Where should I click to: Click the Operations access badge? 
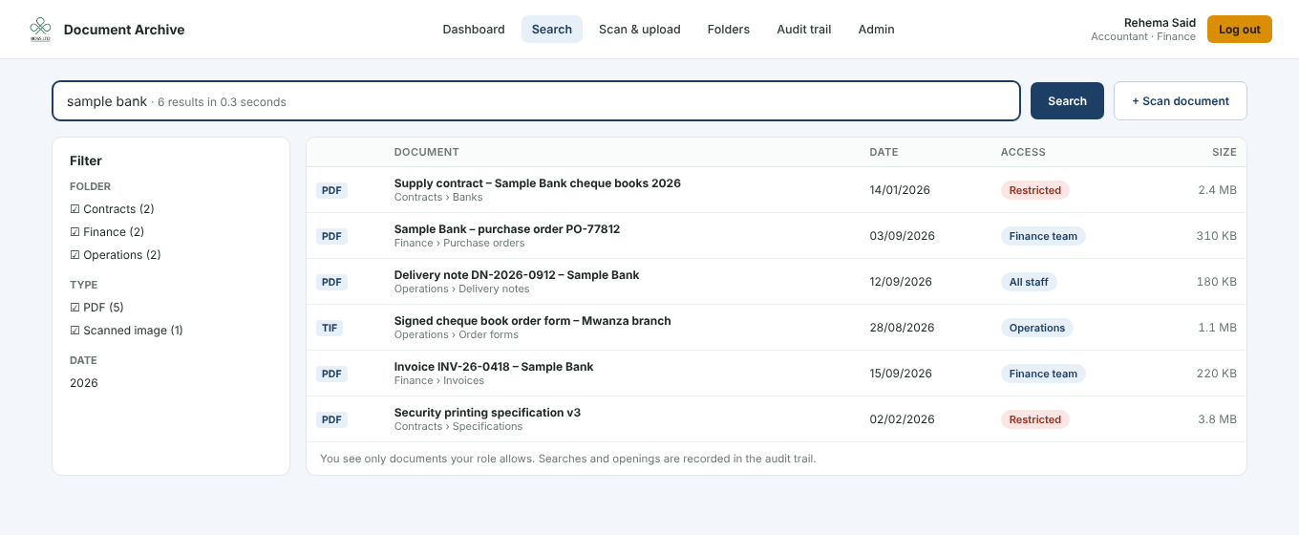1037,328
